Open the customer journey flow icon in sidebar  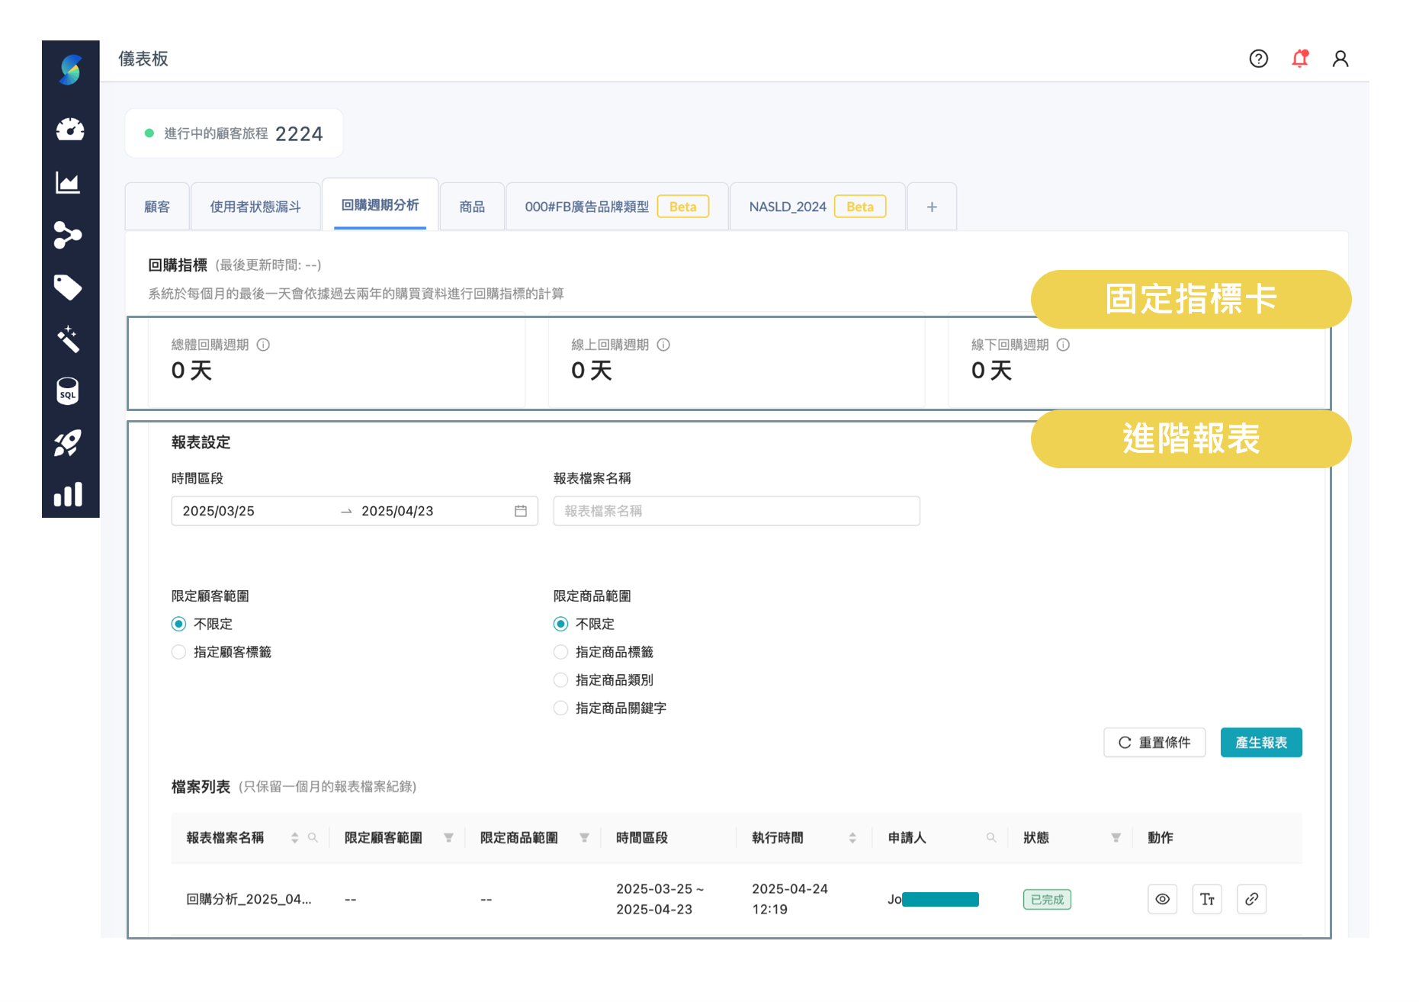(69, 235)
